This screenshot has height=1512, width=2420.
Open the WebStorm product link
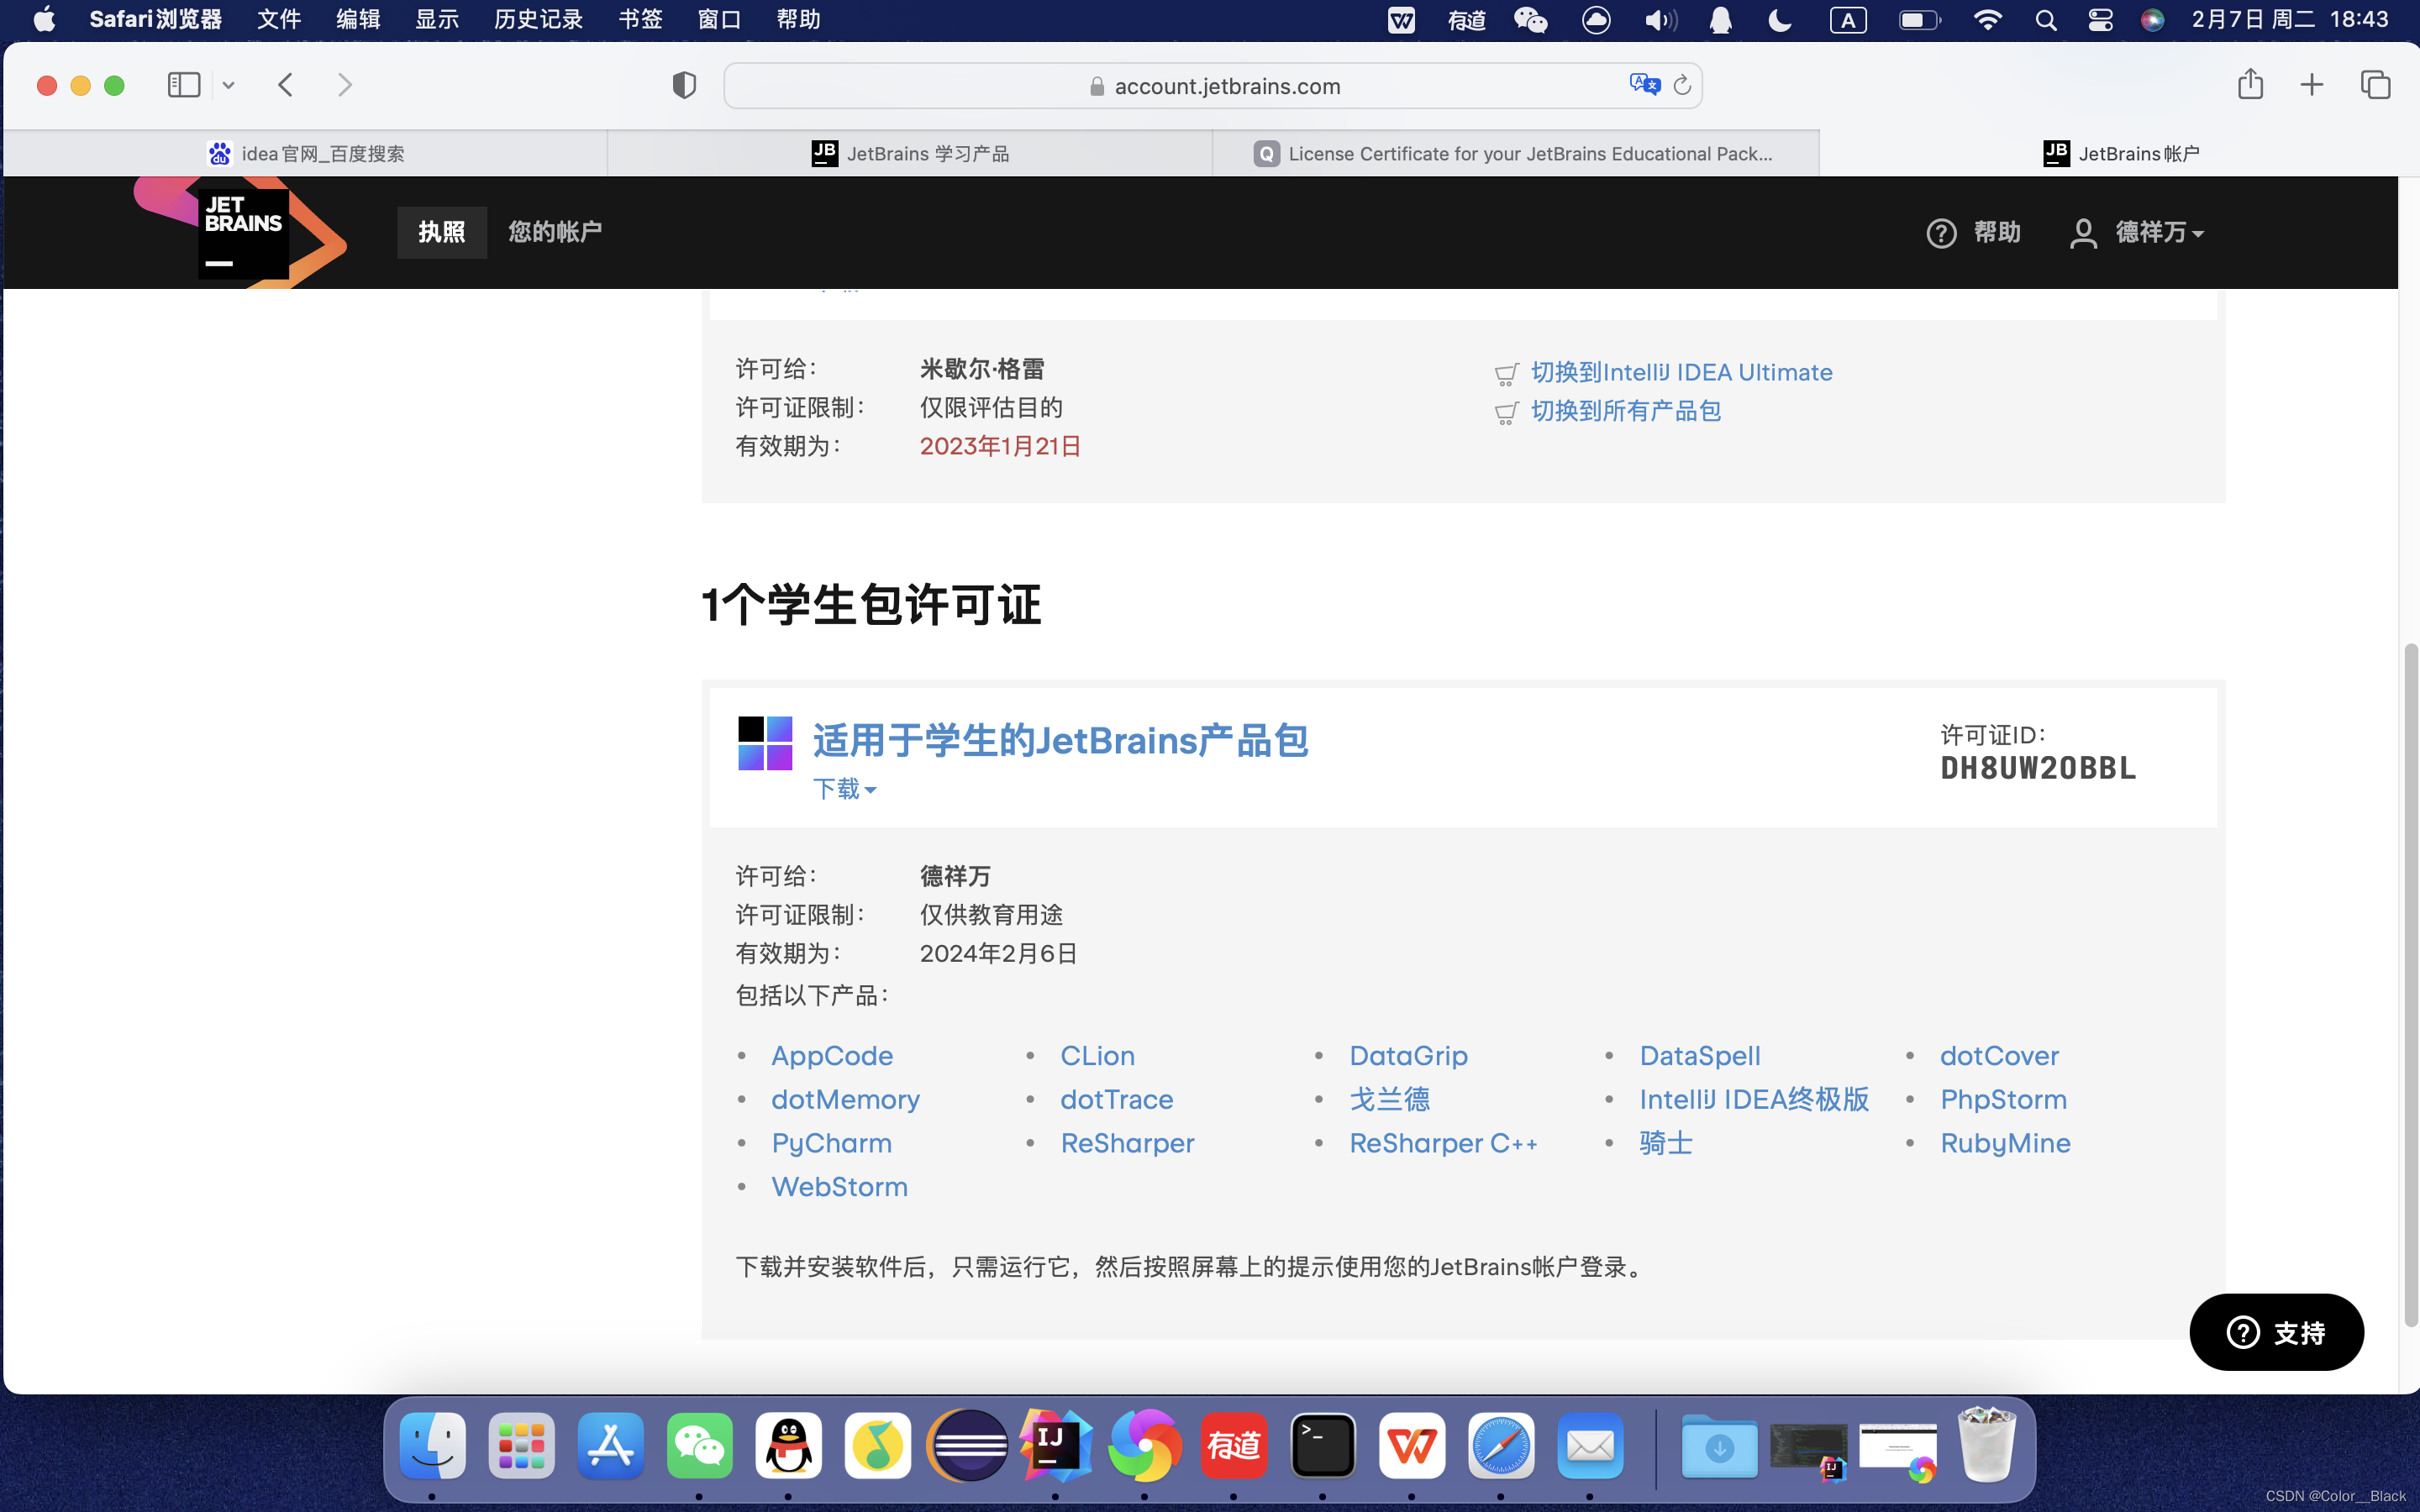[x=839, y=1187]
